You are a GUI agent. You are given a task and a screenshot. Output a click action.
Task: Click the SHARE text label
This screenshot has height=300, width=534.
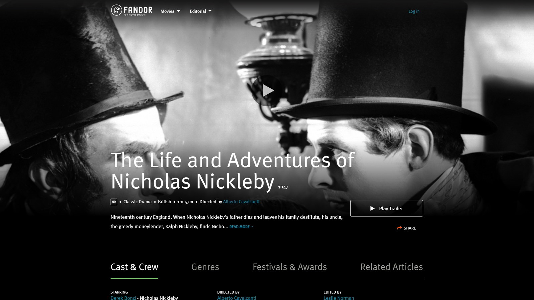click(410, 228)
